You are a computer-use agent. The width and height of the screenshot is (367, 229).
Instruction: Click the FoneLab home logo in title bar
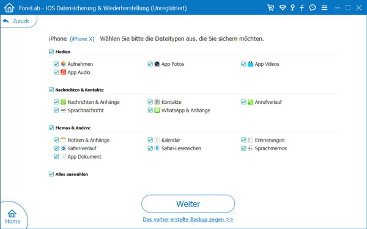pos(9,8)
